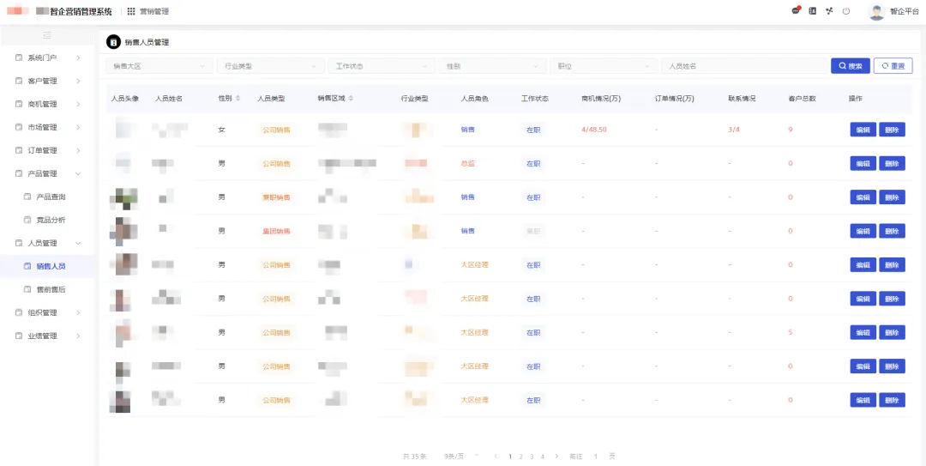Collapse the sidebar with the fold icon
Image resolution: width=926 pixels, height=466 pixels.
coord(47,35)
